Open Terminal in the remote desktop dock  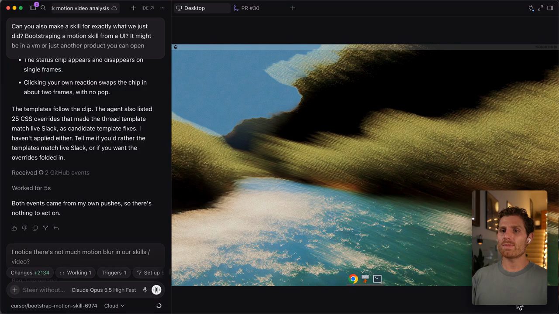pyautogui.click(x=377, y=279)
